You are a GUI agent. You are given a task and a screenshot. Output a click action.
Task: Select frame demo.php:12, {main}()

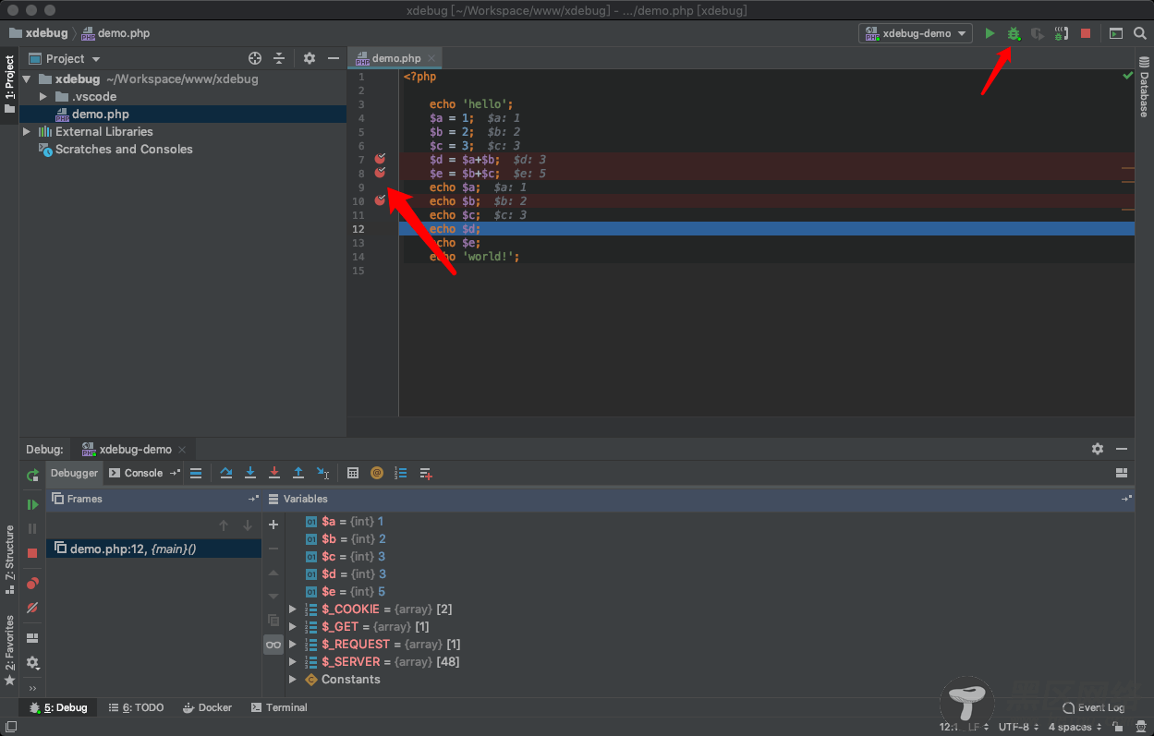(x=154, y=549)
